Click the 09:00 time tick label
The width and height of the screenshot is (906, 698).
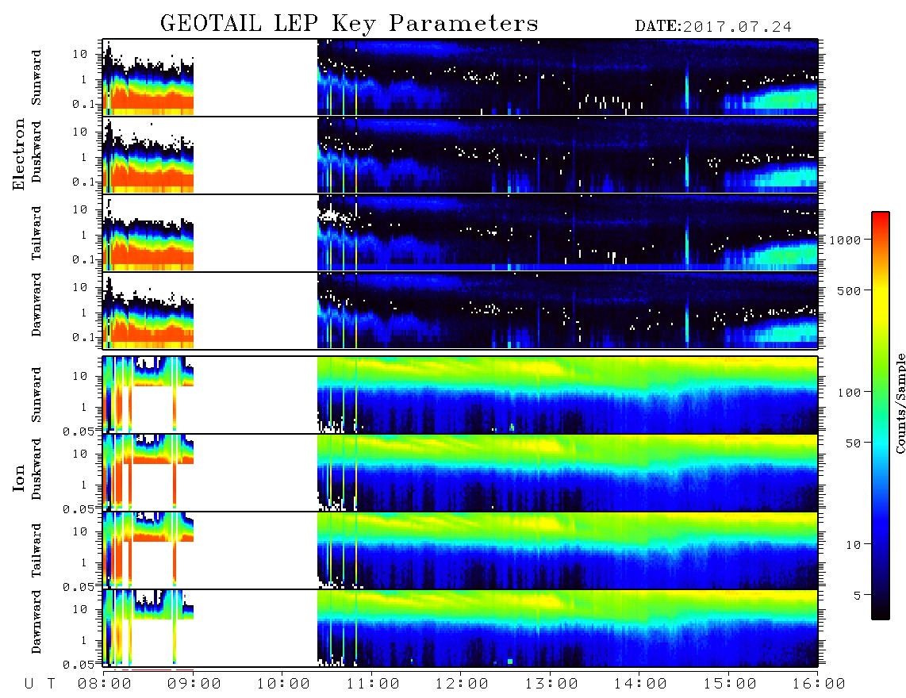click(194, 685)
